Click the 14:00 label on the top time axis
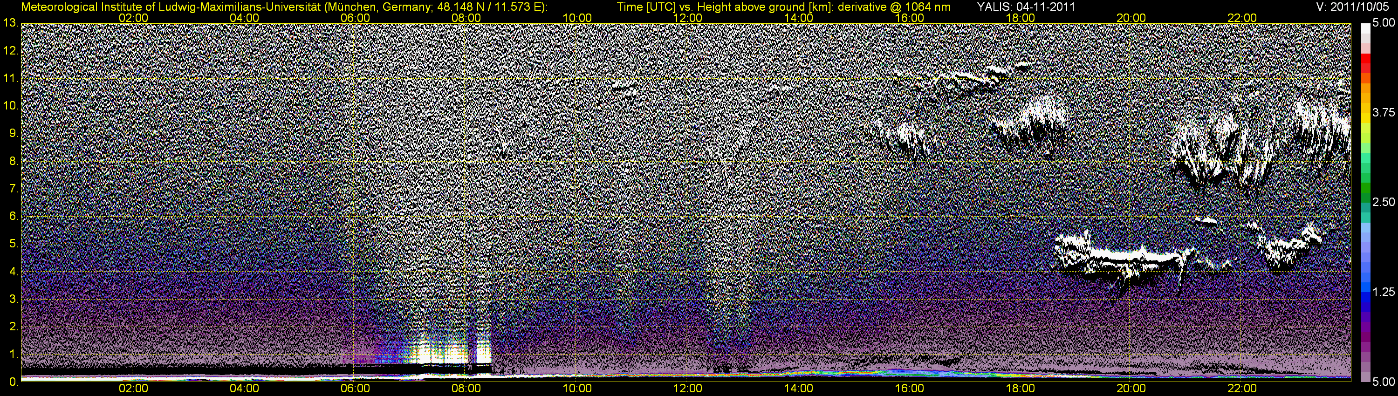 [x=799, y=18]
